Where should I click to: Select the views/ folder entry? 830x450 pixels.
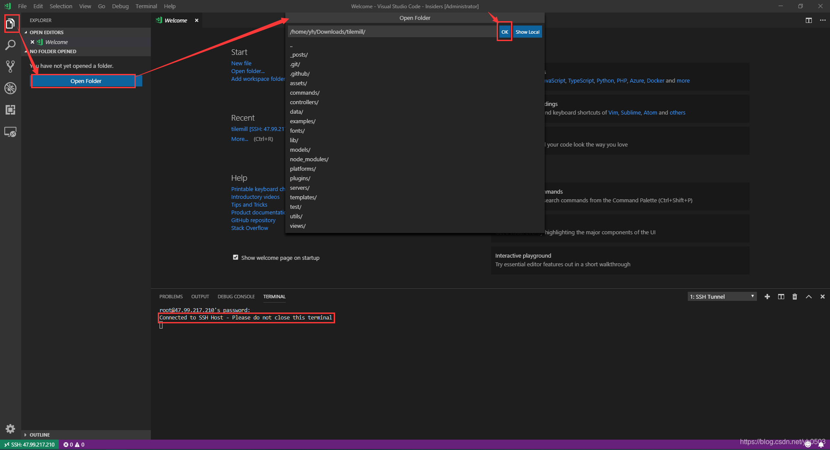click(415, 226)
